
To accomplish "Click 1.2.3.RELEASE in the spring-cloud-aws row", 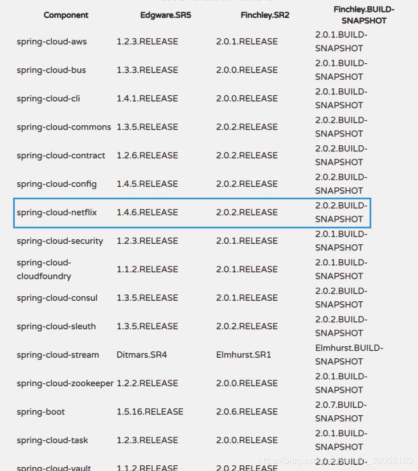I will pyautogui.click(x=147, y=42).
